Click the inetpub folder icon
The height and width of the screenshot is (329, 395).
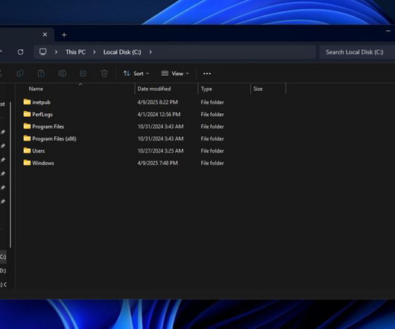point(27,102)
